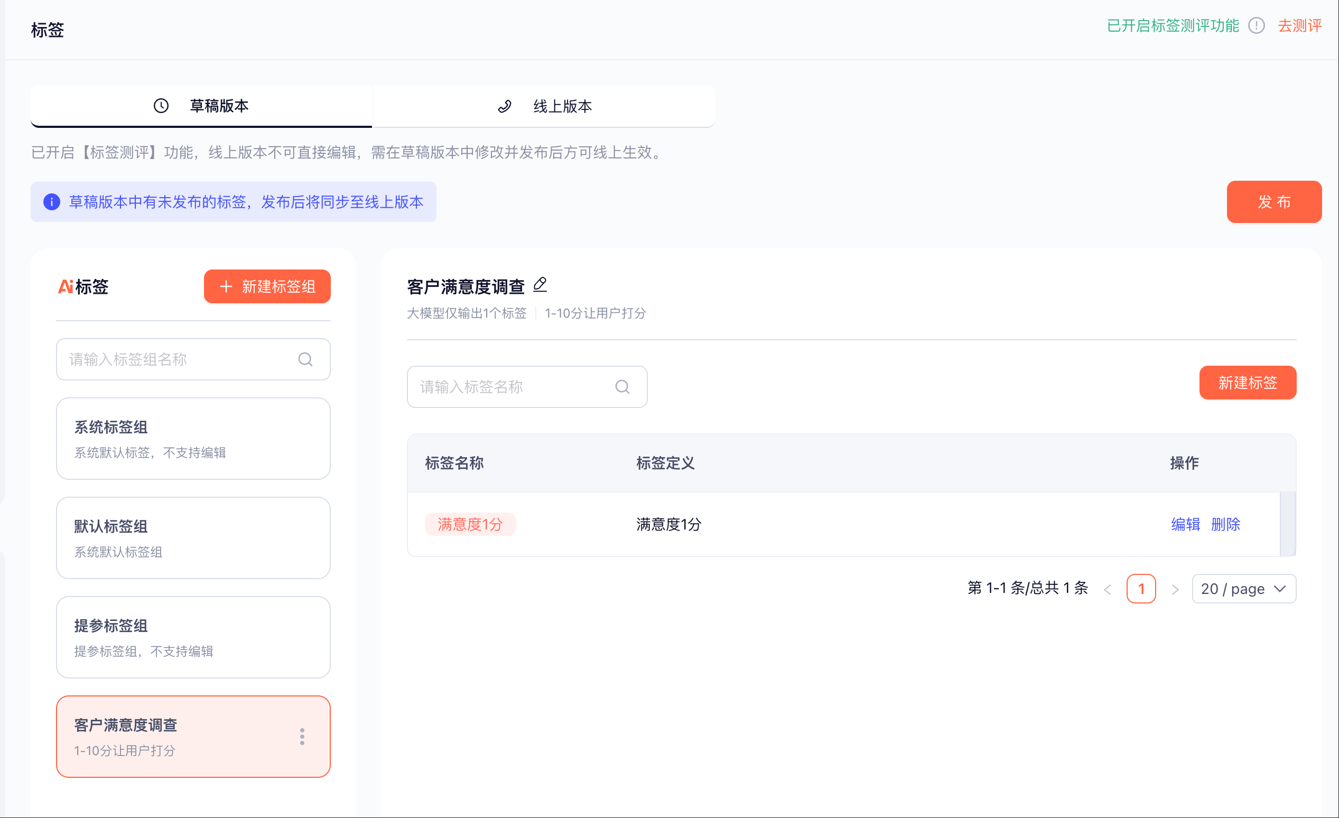Click the 操作 column header
The image size is (1339, 818).
point(1185,463)
